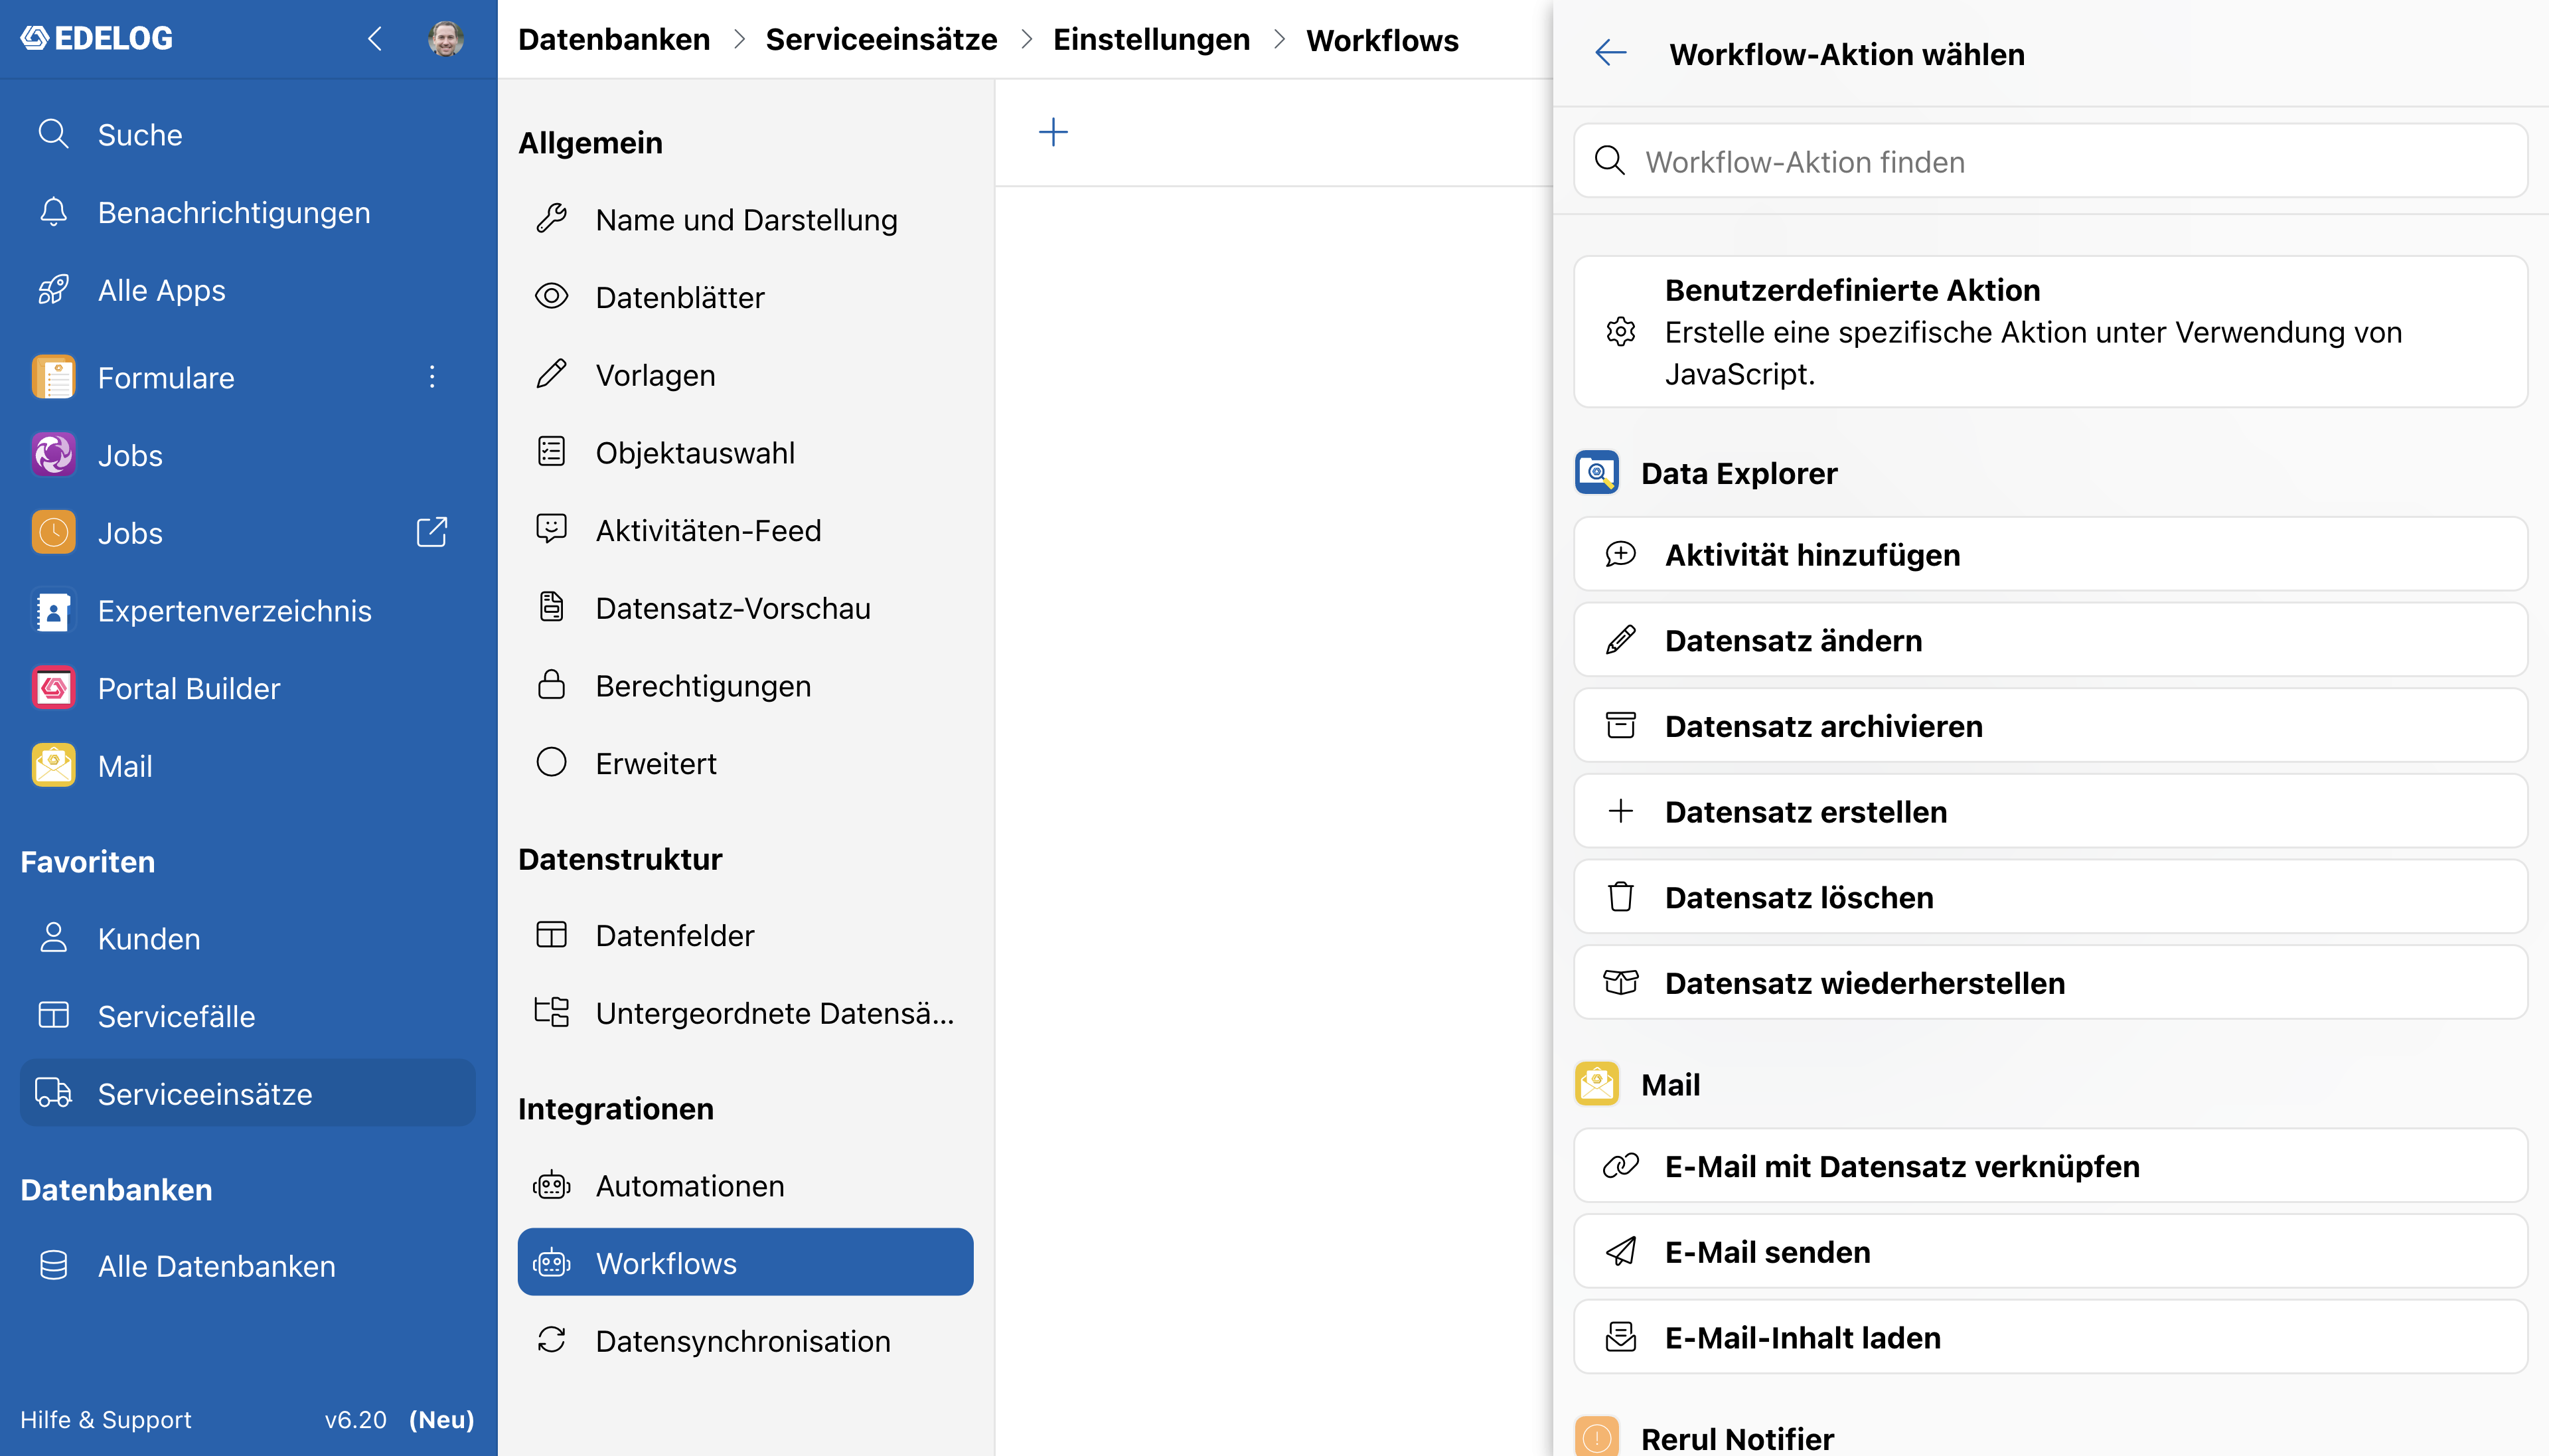
Task: Open Name und Darstellung settings
Action: click(x=745, y=219)
